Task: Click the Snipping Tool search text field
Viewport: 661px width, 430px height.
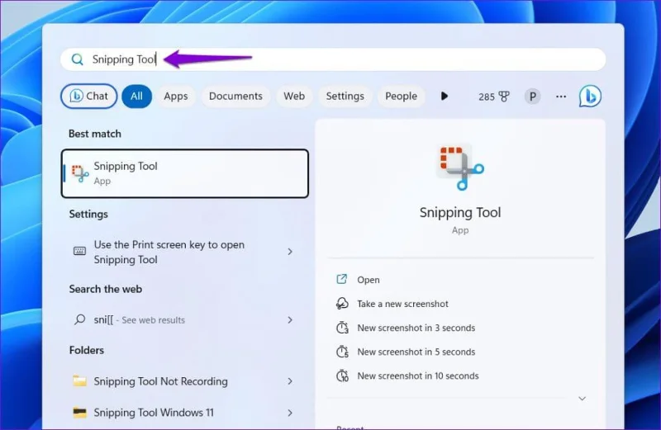Action: (x=333, y=59)
